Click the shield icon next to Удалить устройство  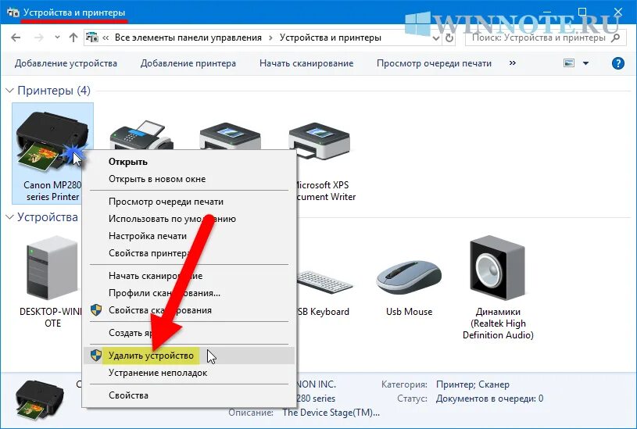pyautogui.click(x=96, y=356)
